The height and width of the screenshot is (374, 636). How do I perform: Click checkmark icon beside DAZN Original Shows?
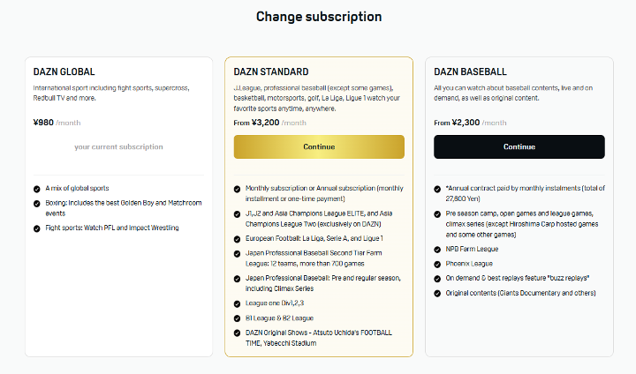[x=237, y=332]
